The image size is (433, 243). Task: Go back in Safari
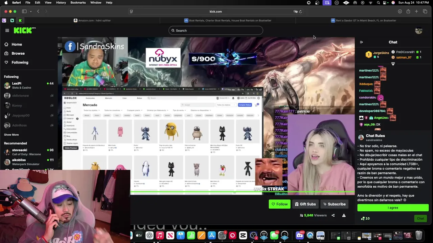click(x=38, y=11)
